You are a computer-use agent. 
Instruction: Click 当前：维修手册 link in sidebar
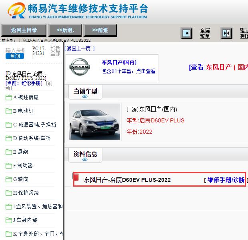(x=24, y=83)
